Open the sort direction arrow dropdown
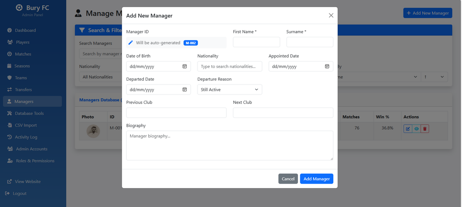 point(434,77)
